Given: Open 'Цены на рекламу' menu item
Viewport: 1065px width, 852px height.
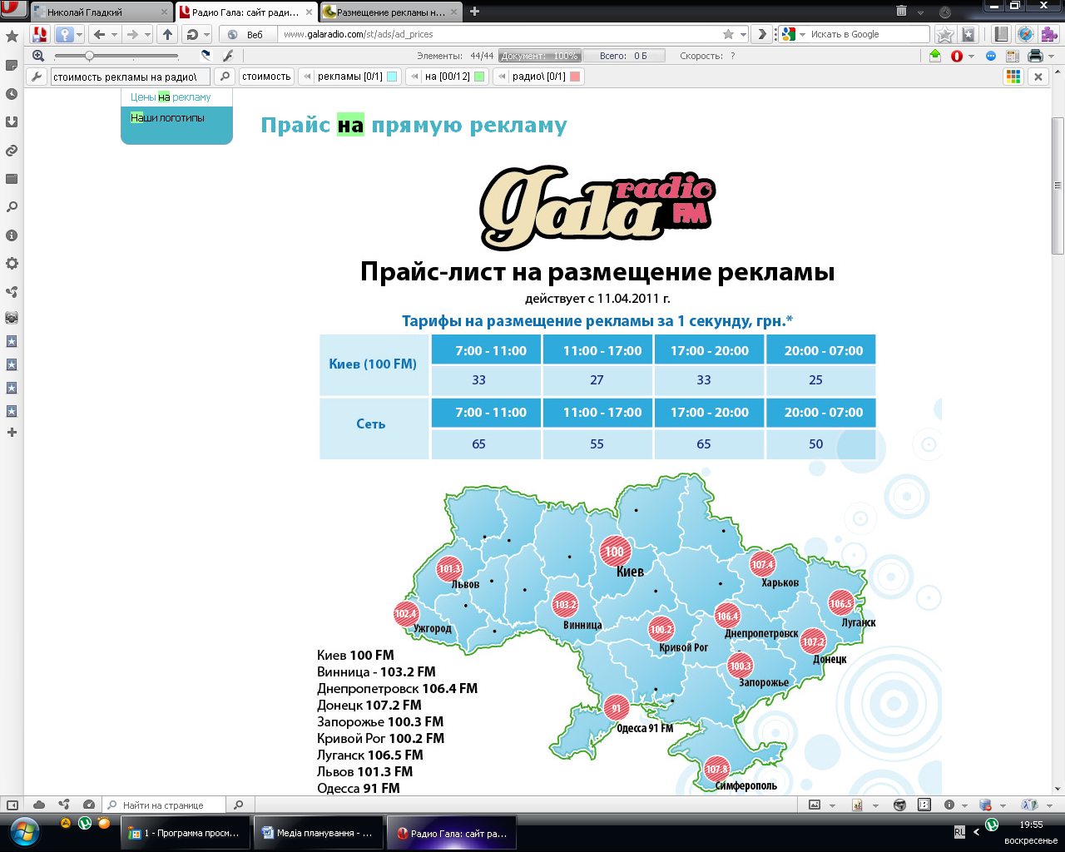Looking at the screenshot, I should (x=171, y=97).
